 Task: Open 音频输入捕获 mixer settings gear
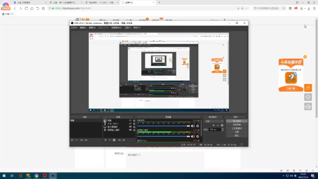pyautogui.click(x=198, y=136)
